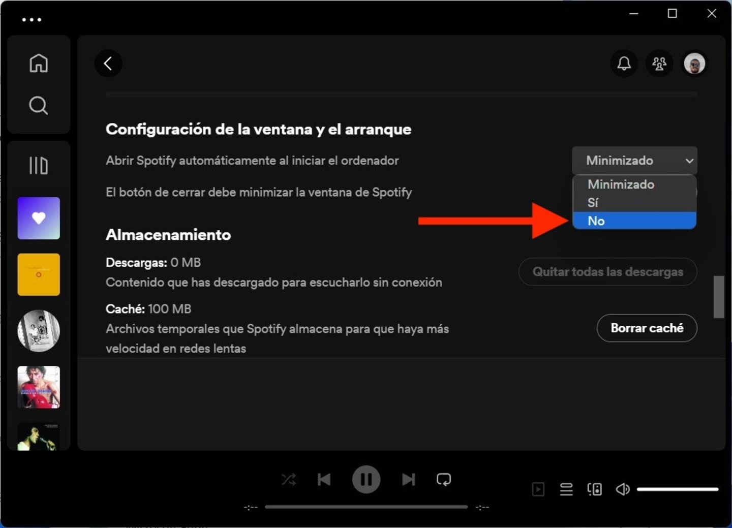Click 'Contenido que has descargado' description
Viewport: 732px width, 528px height.
click(x=274, y=283)
